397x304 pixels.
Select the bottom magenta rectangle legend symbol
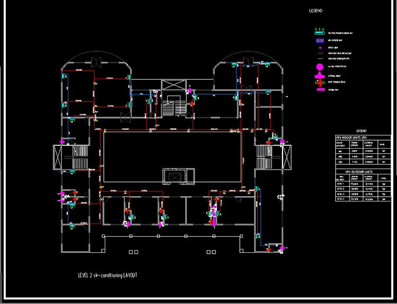(x=321, y=89)
